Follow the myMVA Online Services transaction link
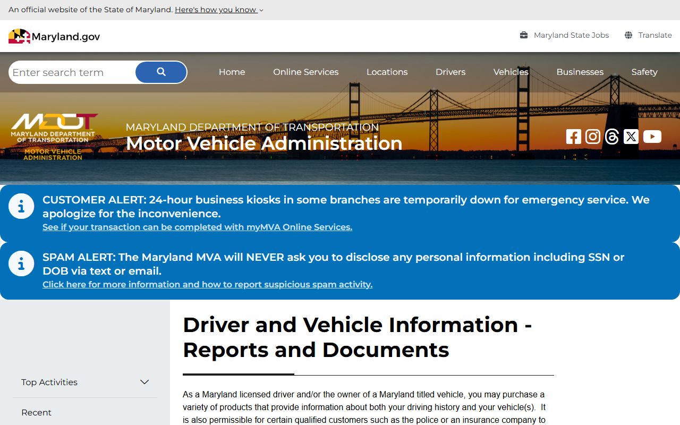The image size is (680, 425). coord(197,227)
